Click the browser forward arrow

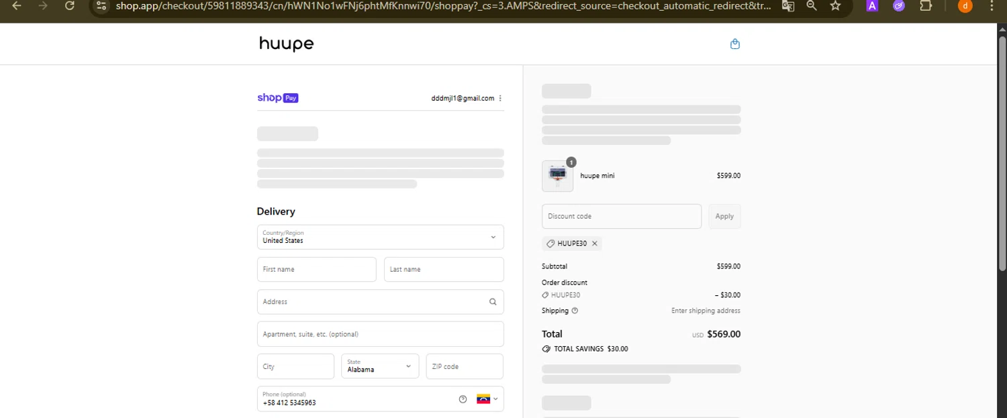43,6
